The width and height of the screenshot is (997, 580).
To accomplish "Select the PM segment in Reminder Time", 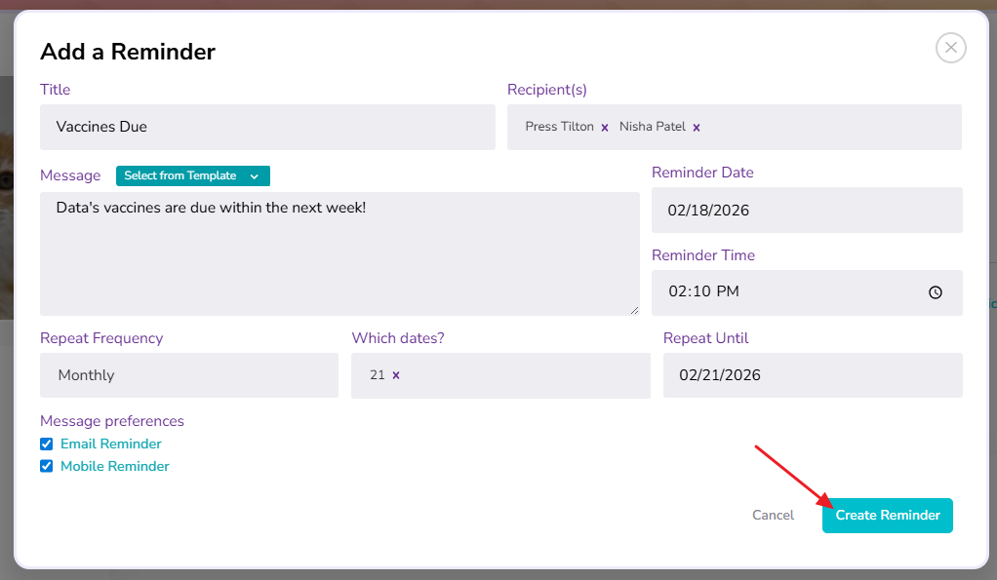I will click(728, 292).
